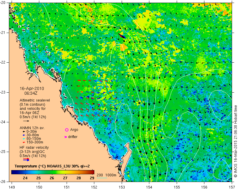
Task: Click the latitude axis label -20
Action: [3, 3]
